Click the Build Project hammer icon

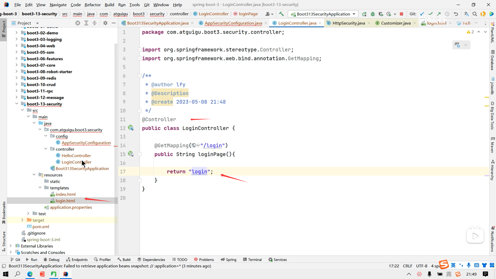tap(281, 14)
